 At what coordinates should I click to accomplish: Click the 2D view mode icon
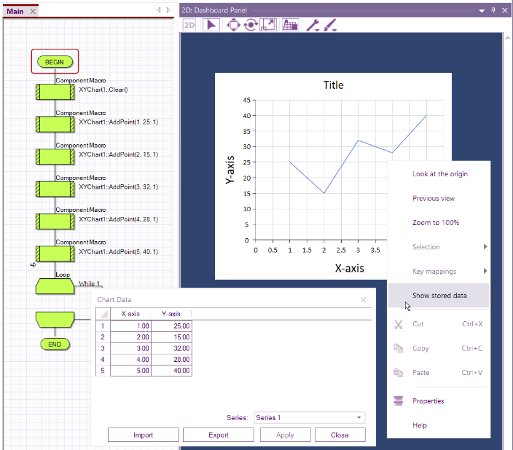pos(189,25)
